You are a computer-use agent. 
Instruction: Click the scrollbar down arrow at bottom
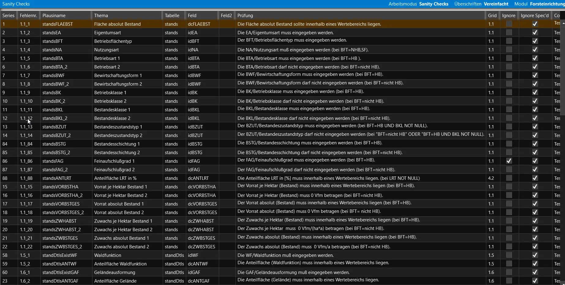(x=563, y=283)
